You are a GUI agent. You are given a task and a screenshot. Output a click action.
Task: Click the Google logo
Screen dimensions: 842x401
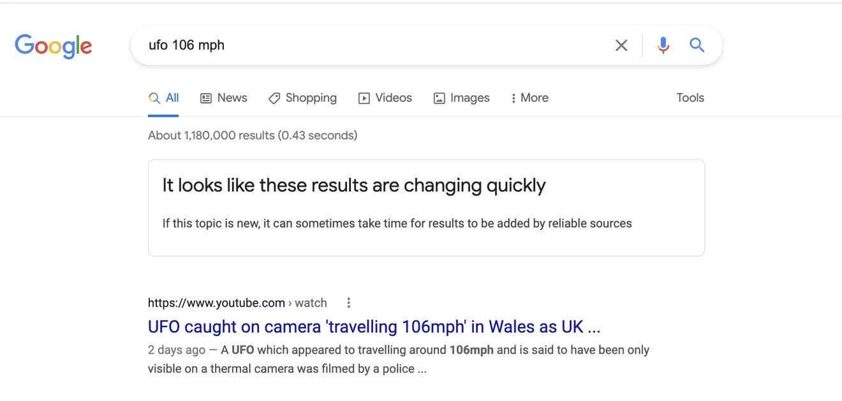tap(54, 46)
